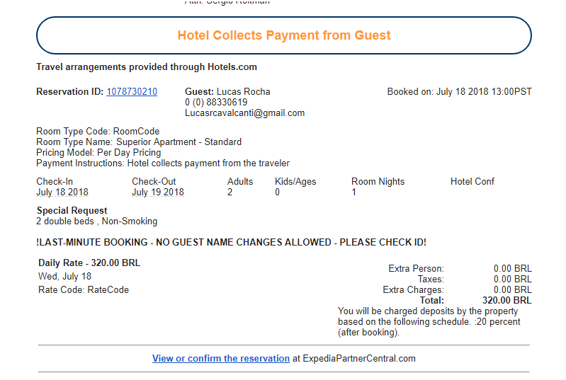Click the Special Request heading
The height and width of the screenshot is (380, 566).
point(72,211)
